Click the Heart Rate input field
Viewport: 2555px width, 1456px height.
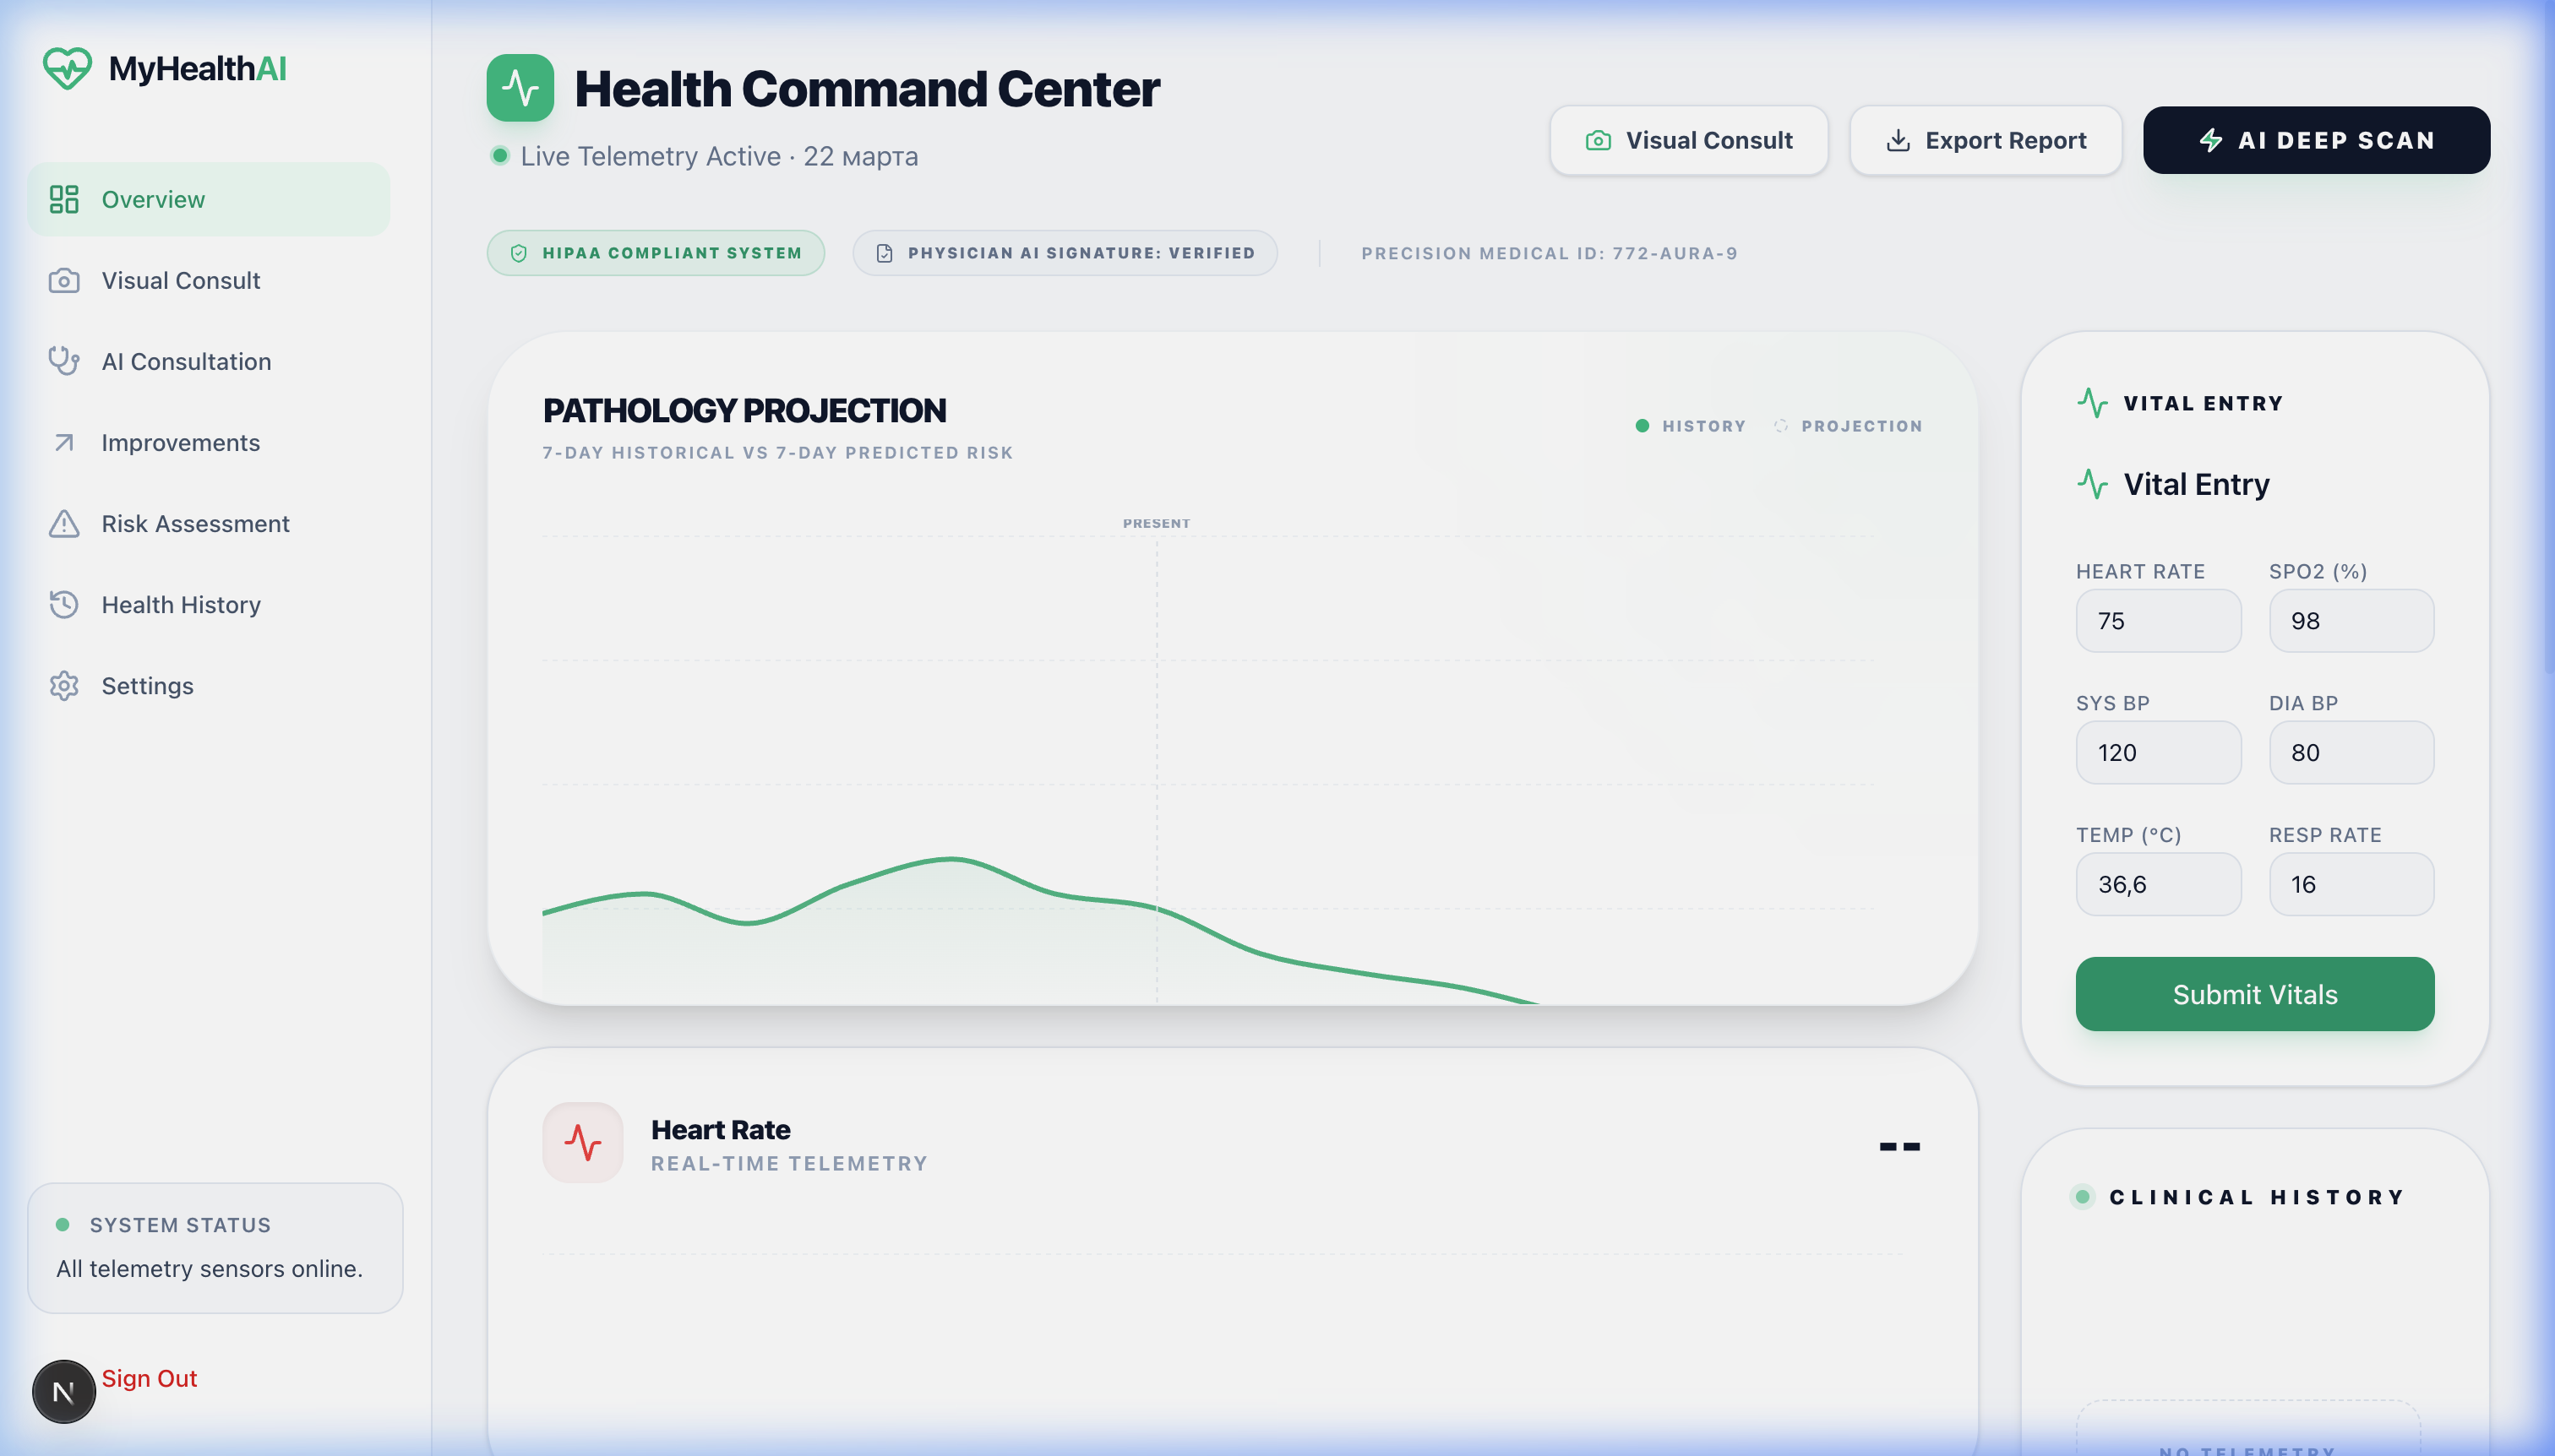coord(2158,621)
